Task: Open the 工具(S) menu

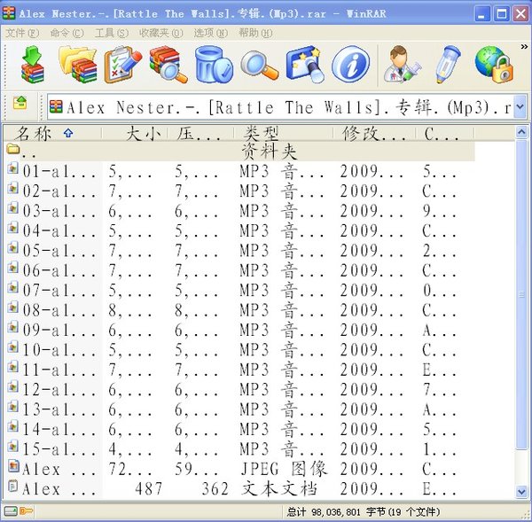Action: pyautogui.click(x=112, y=33)
